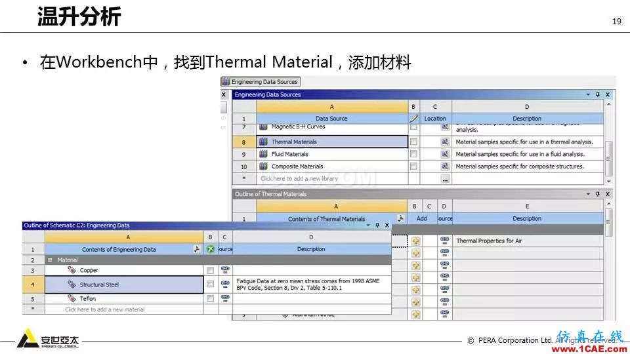Click the location icon in Thermal Materials row
The image size is (630, 354).
(x=445, y=142)
